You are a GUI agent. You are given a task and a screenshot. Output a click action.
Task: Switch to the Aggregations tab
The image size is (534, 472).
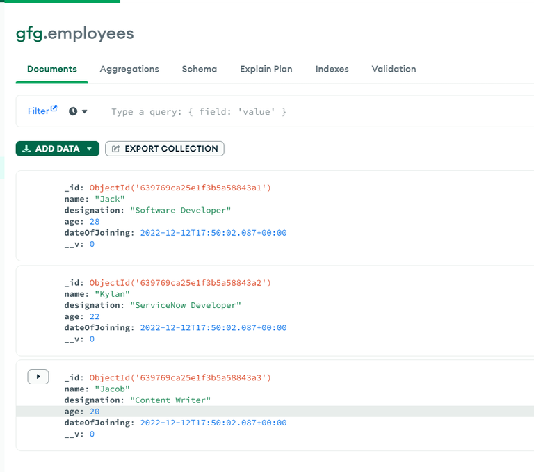tap(129, 69)
